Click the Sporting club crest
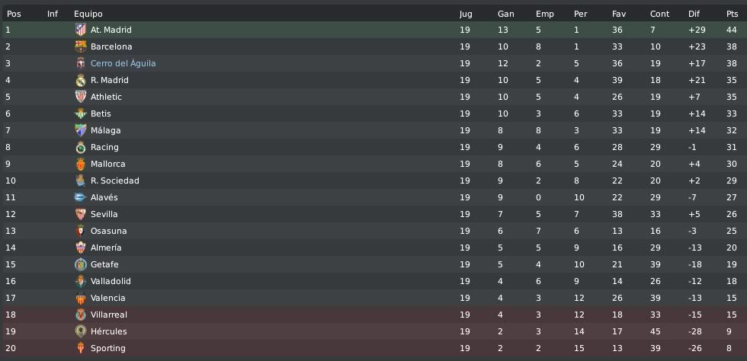 (x=81, y=348)
